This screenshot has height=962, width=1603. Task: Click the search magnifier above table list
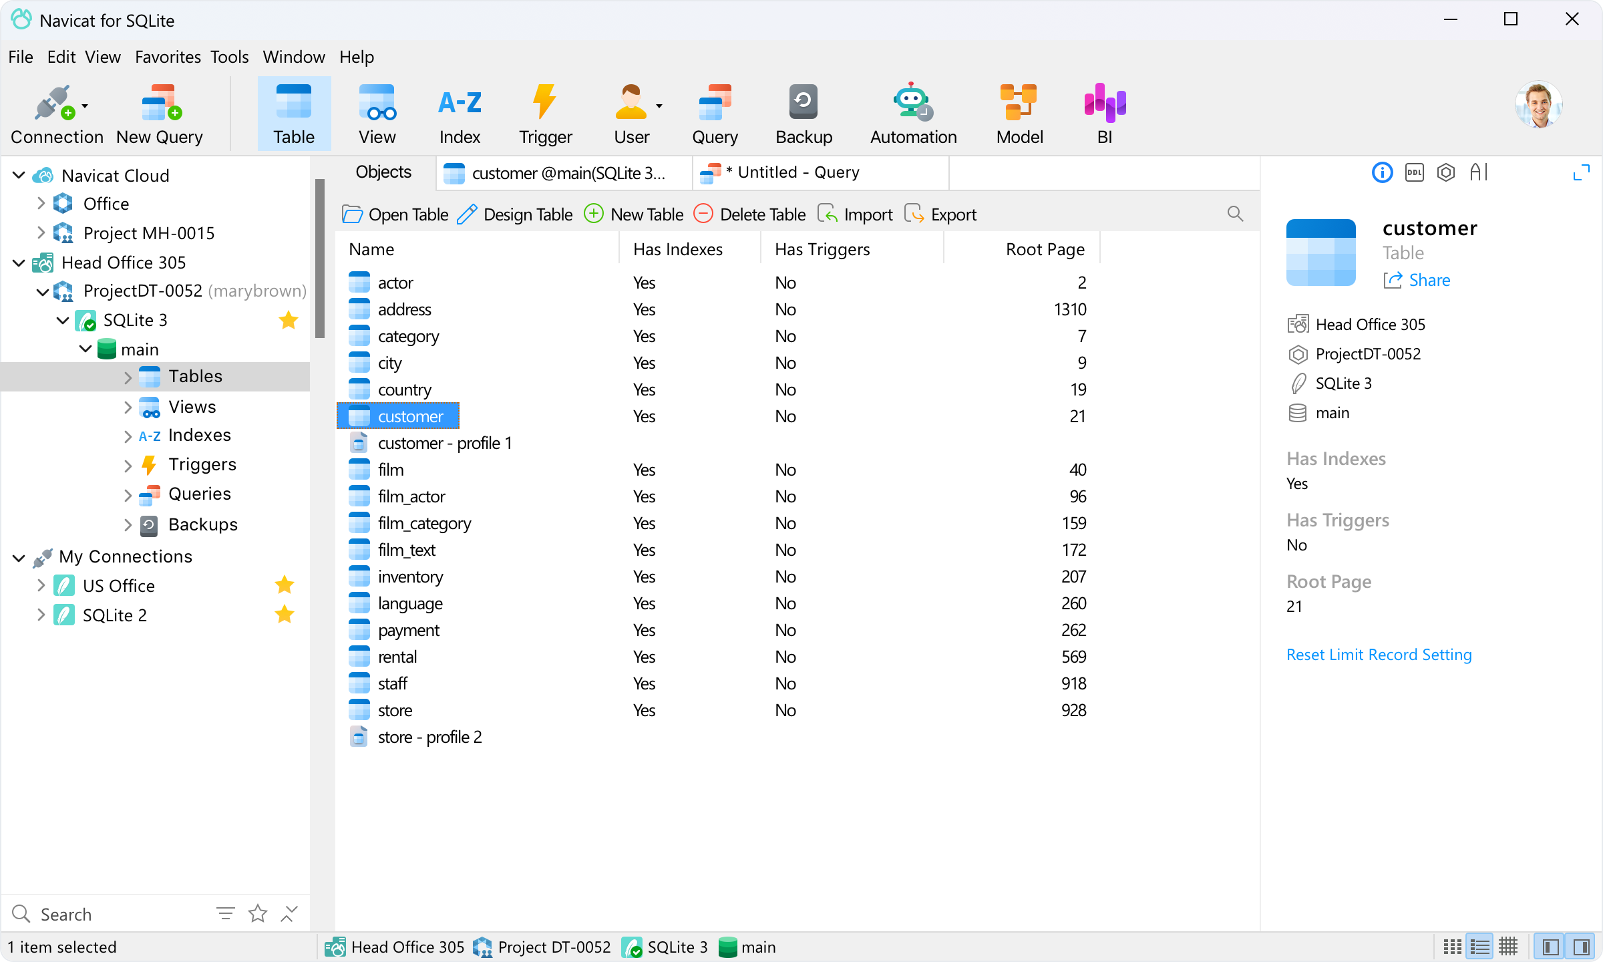coord(1235,214)
